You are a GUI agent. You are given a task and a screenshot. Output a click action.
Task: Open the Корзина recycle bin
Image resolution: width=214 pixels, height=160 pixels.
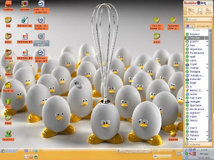pos(173,136)
